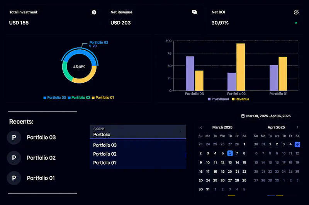Select March 22 in the calendar
This screenshot has height=205, width=309.
(244, 172)
